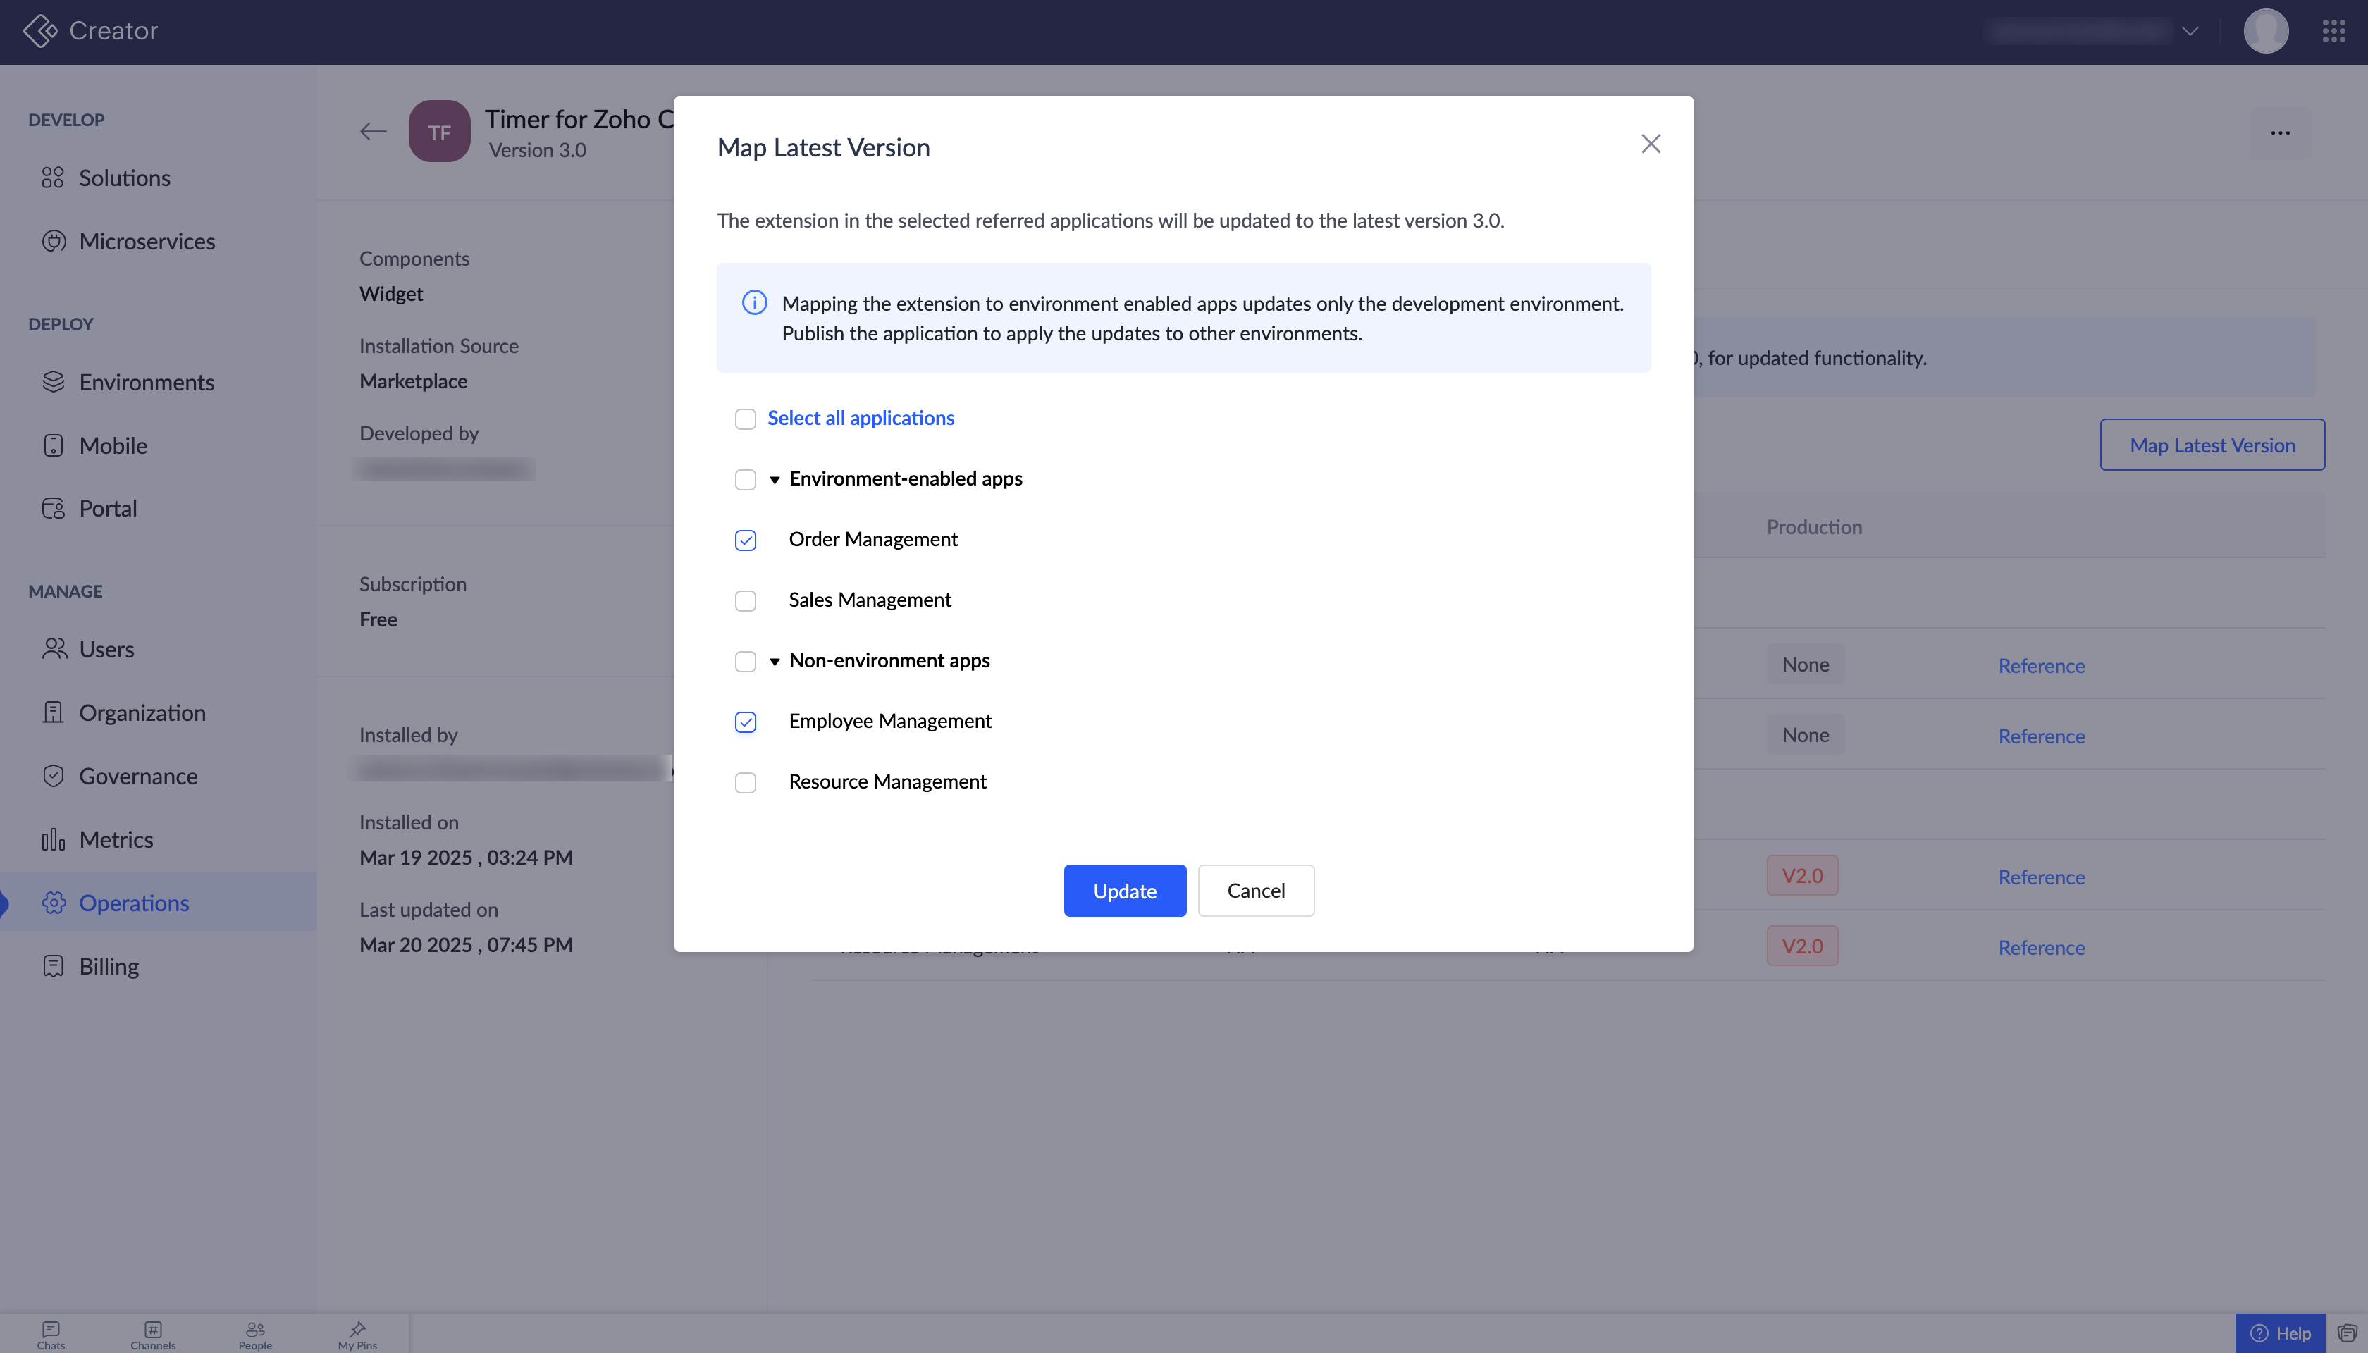The width and height of the screenshot is (2368, 1353).
Task: Open the apps grid launcher icon
Action: pyautogui.click(x=2333, y=31)
